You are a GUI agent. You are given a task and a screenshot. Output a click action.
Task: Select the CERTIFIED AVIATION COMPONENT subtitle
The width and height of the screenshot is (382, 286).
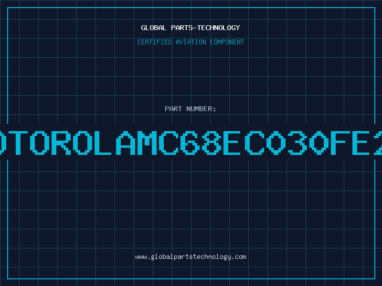191,42
